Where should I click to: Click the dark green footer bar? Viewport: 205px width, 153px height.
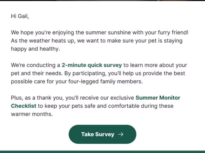[x=102, y=152]
